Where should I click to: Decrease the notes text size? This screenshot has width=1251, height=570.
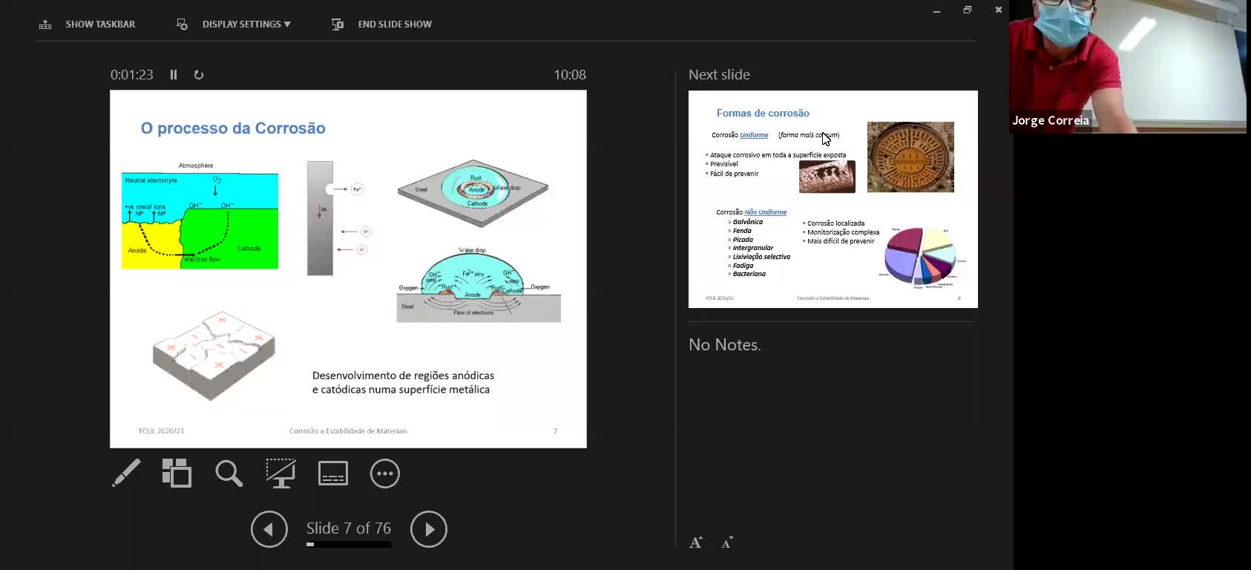pos(727,543)
